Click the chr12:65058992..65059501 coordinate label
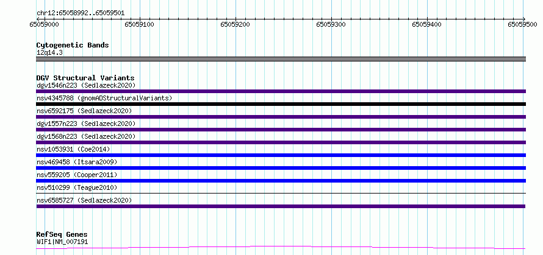The height and width of the screenshot is (255, 543). tap(81, 13)
